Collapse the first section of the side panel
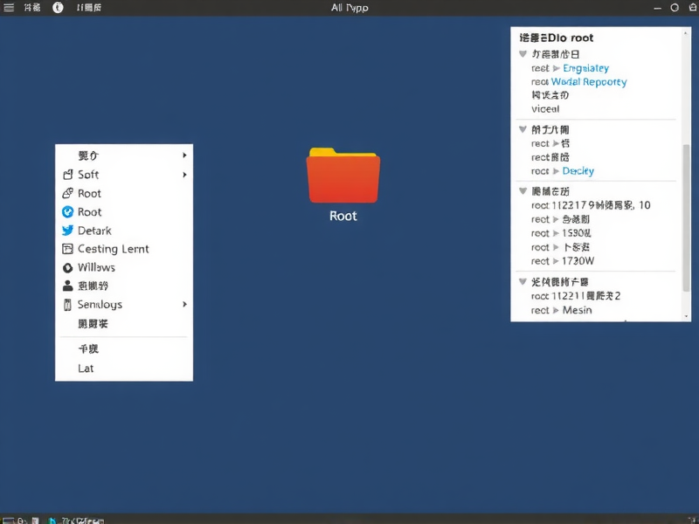Viewport: 699px width, 524px height. (x=523, y=54)
